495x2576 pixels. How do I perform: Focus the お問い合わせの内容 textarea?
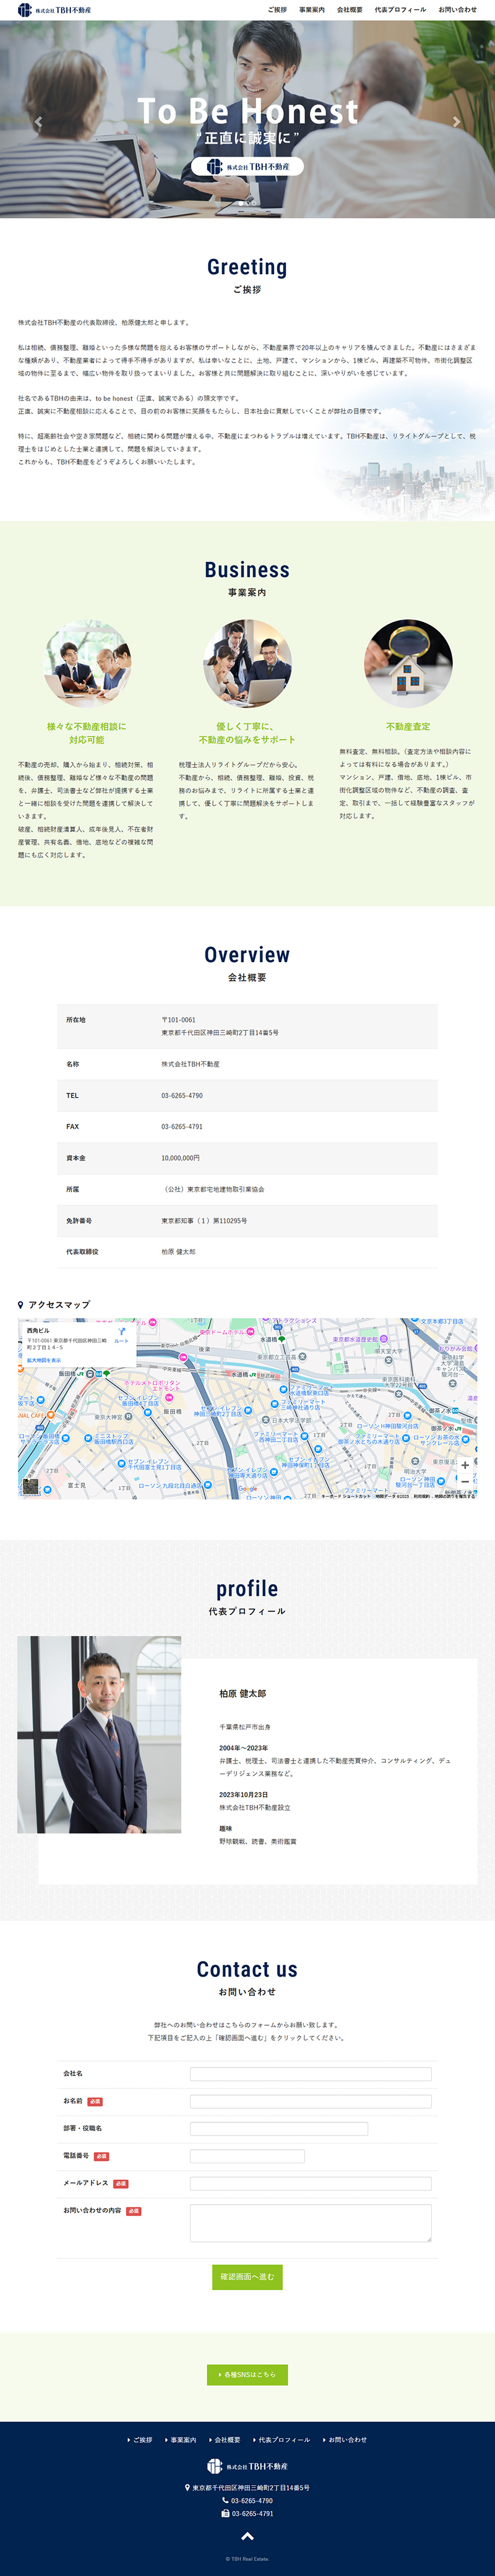311,2222
